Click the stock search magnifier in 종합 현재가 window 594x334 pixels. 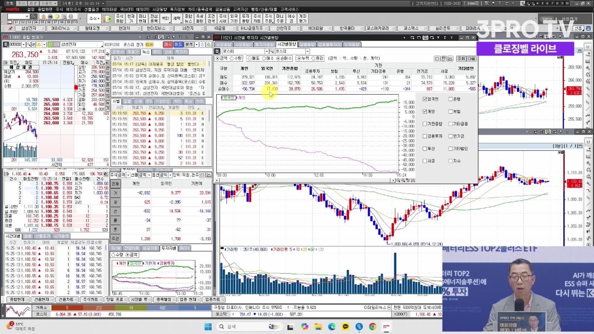point(28,45)
